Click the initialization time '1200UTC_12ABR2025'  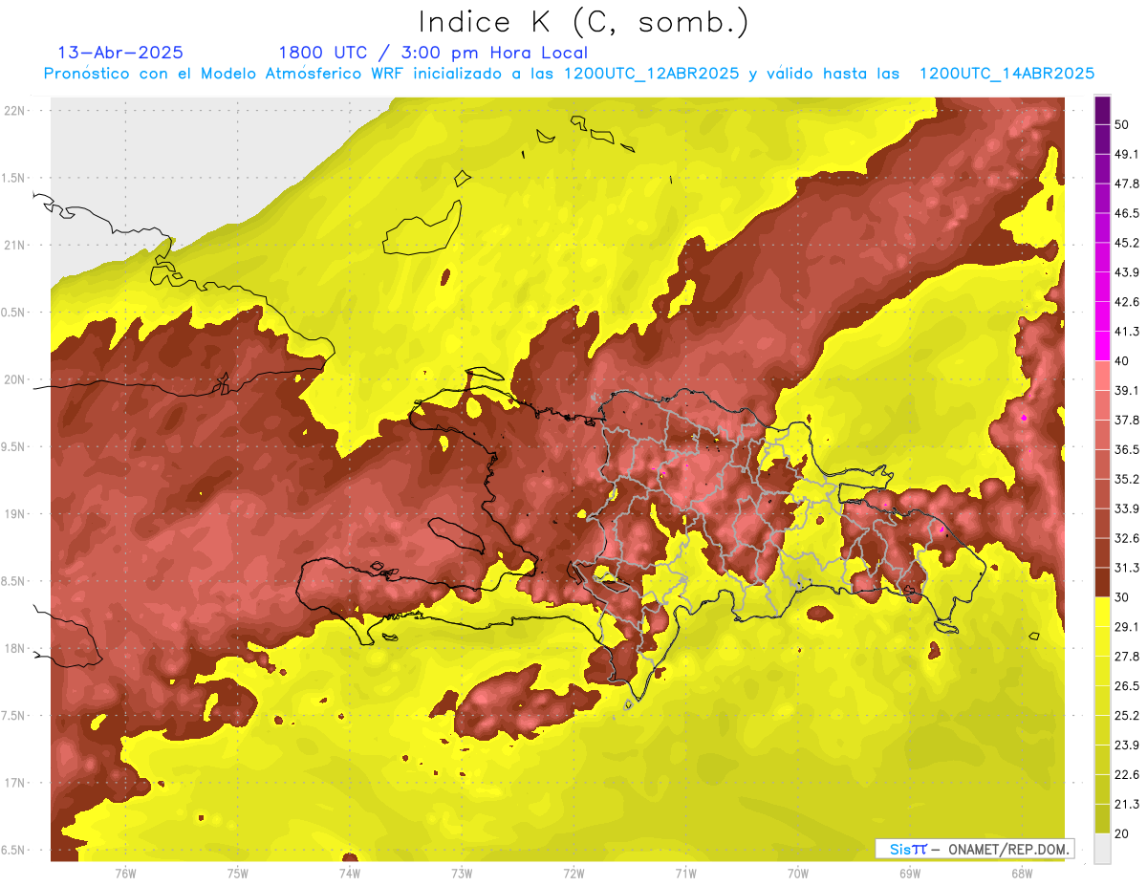pyautogui.click(x=651, y=74)
